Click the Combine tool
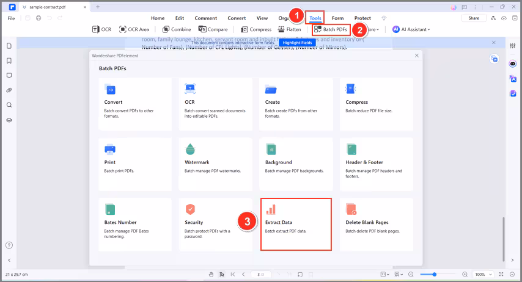 coord(177,29)
